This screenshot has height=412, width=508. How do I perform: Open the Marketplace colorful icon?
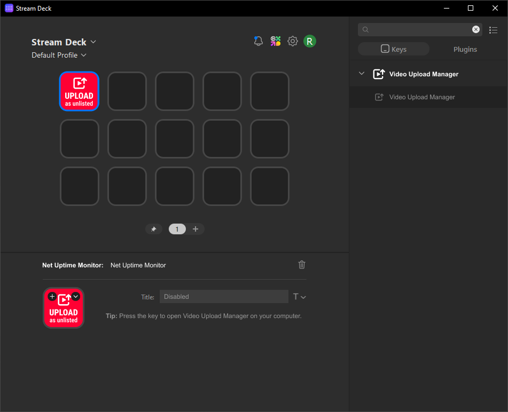(276, 41)
